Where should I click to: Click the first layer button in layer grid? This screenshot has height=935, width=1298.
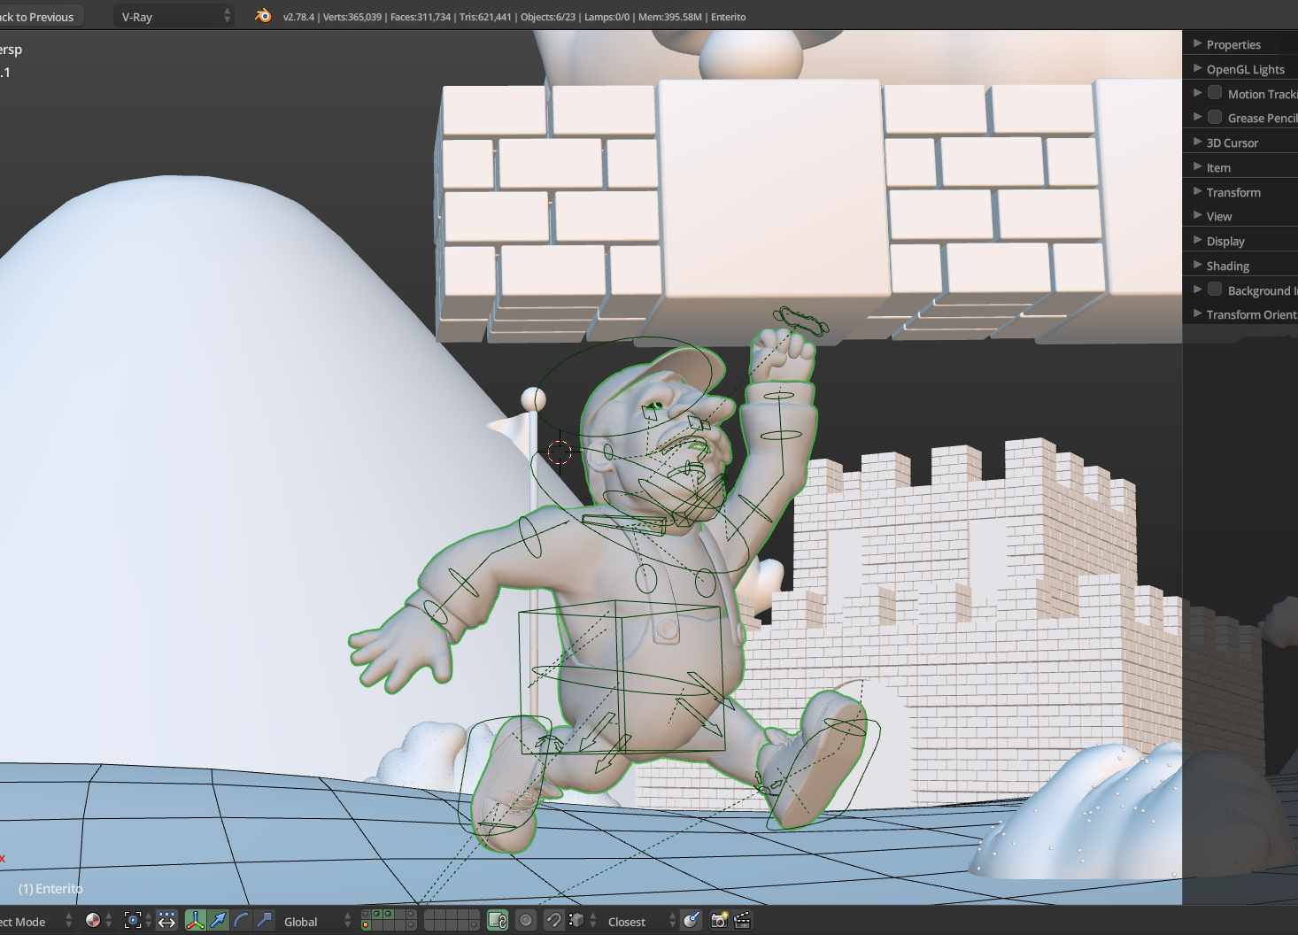(367, 915)
